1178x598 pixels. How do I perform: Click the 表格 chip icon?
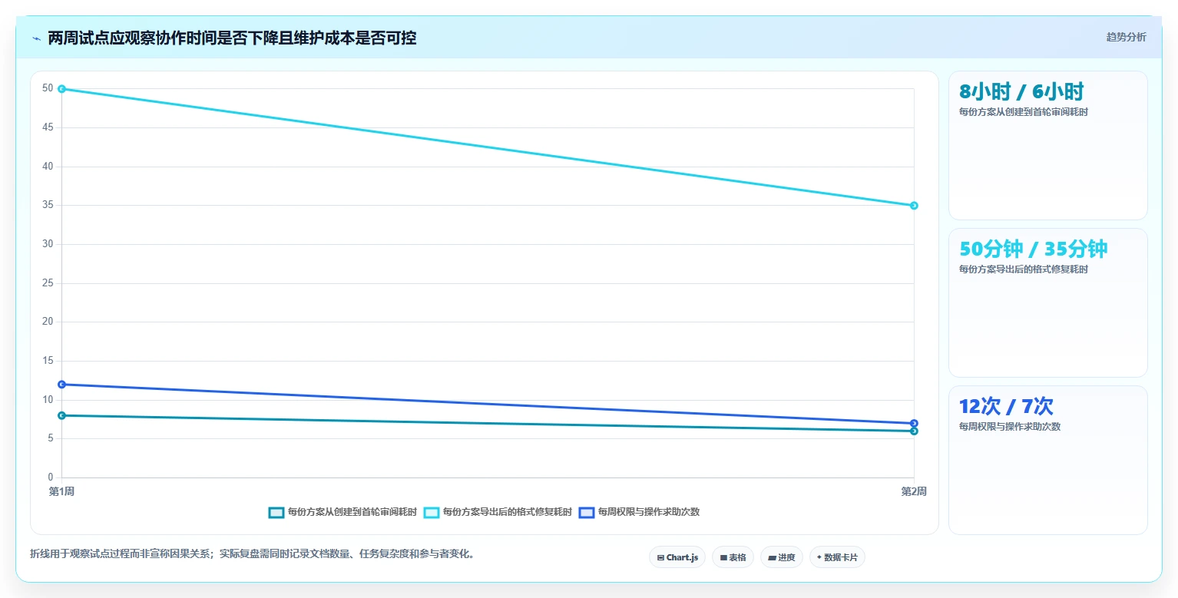[723, 558]
